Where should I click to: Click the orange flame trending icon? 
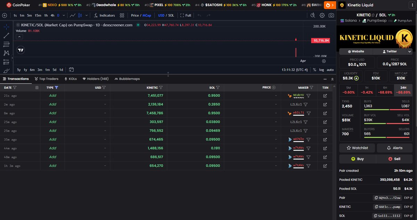(x=328, y=5)
